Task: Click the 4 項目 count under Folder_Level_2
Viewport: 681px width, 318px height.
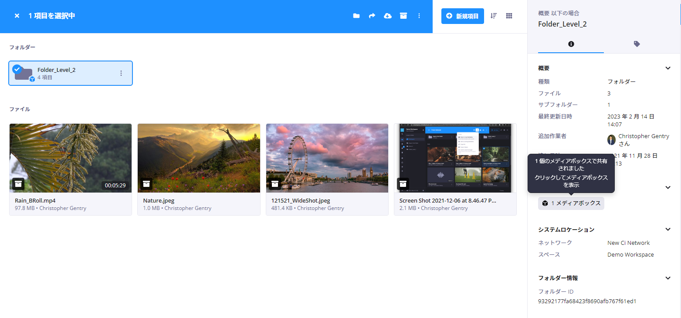Action: click(45, 78)
